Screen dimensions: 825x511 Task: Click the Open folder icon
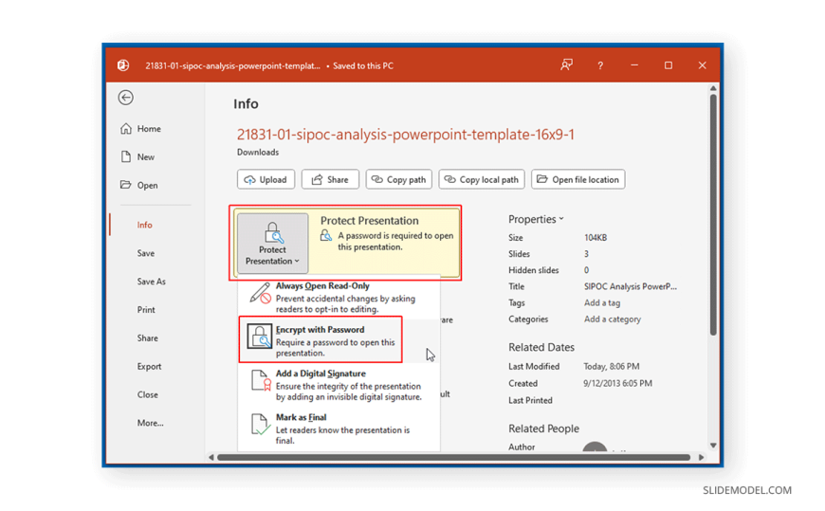tap(126, 186)
